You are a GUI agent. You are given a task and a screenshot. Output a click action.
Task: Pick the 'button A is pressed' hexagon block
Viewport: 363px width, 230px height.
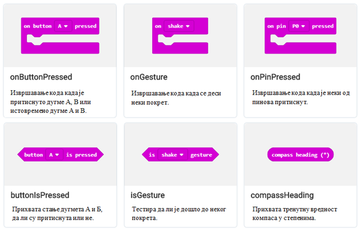pyautogui.click(x=60, y=154)
